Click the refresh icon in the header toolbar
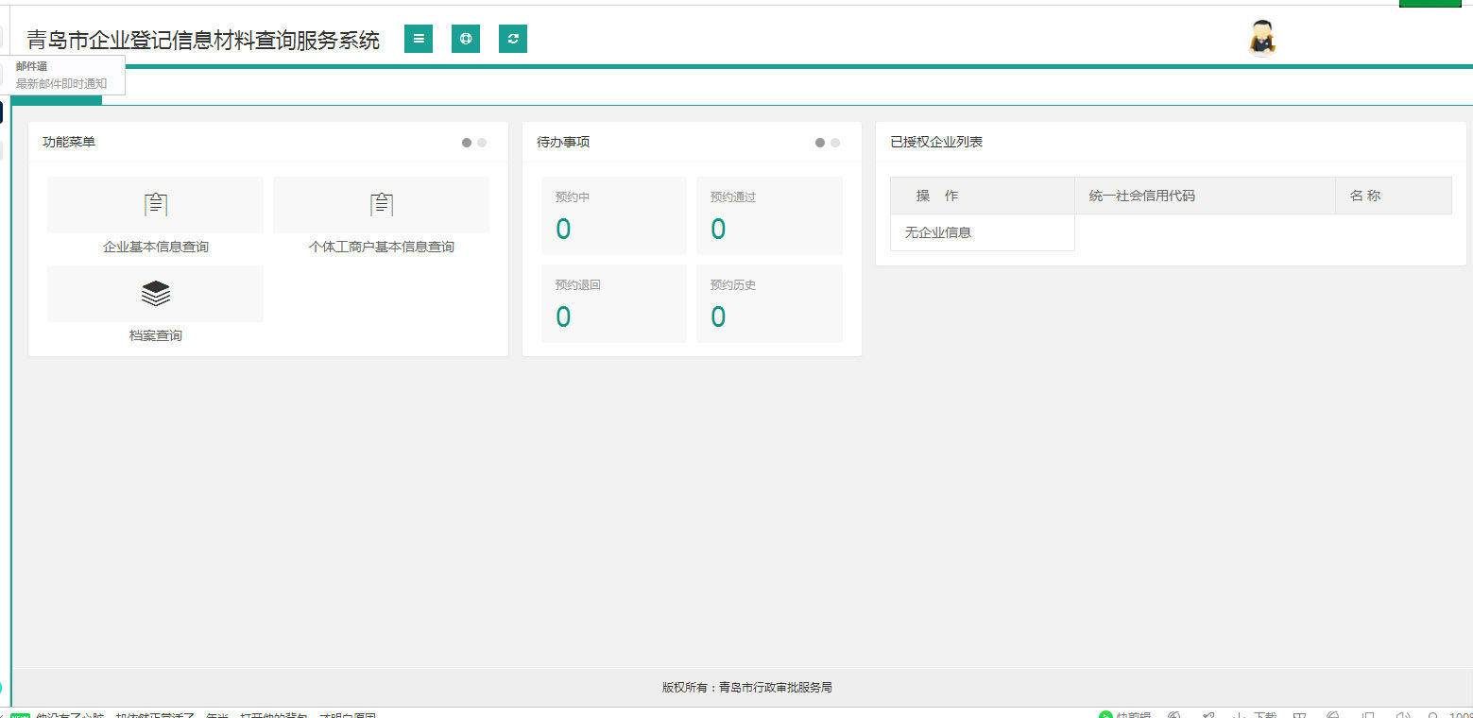 point(513,39)
